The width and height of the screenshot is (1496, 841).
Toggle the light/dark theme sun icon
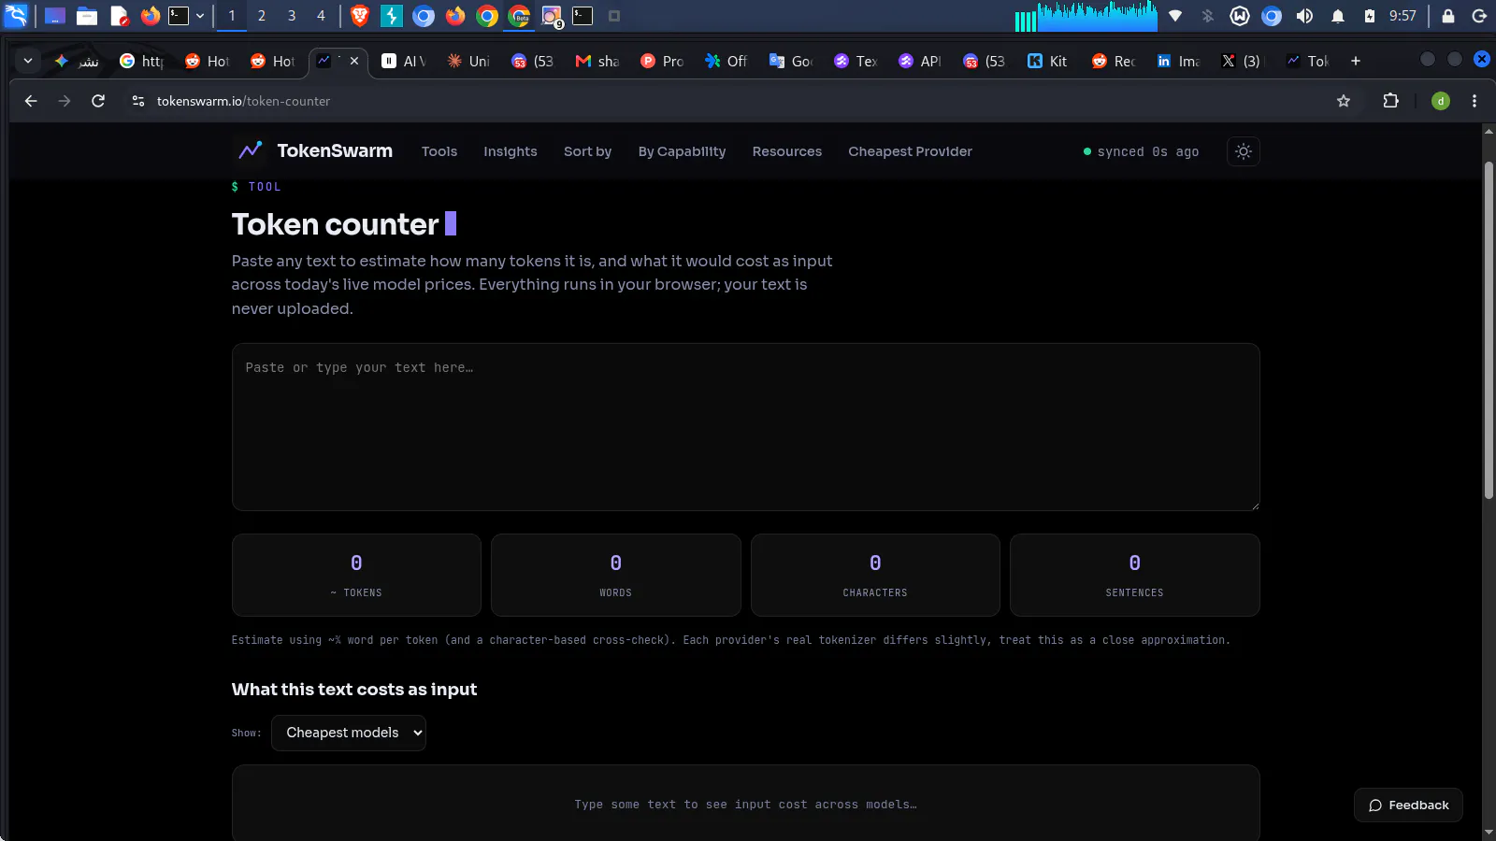pos(1243,151)
